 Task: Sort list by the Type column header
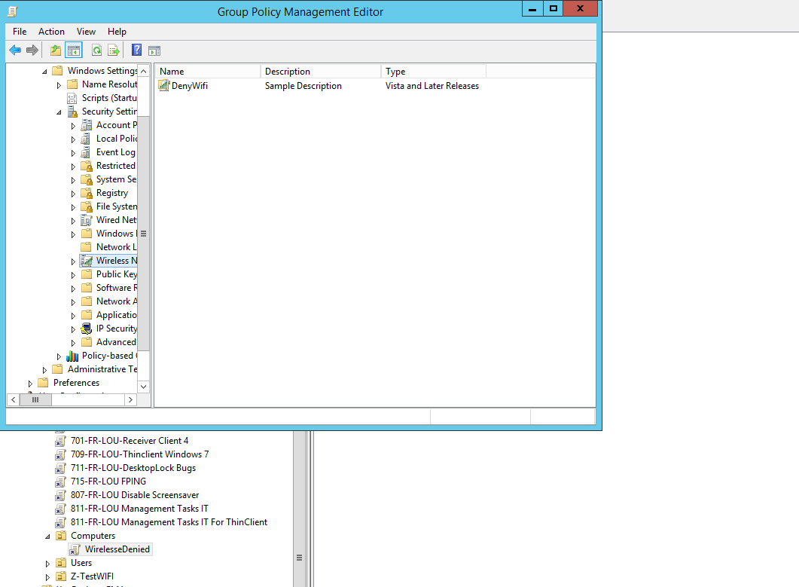point(433,72)
